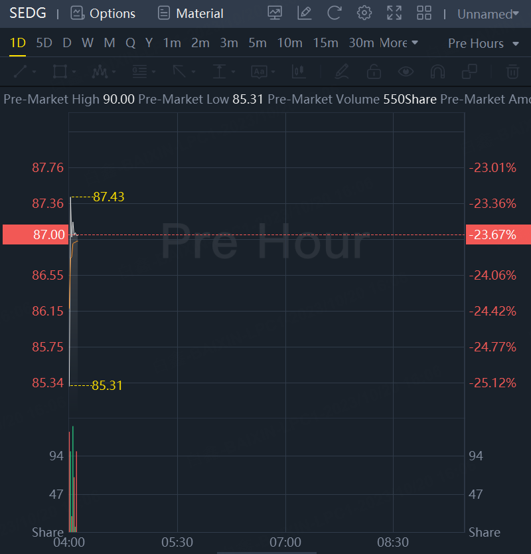Open the Options chain button
This screenshot has height=554, width=531.
103,13
